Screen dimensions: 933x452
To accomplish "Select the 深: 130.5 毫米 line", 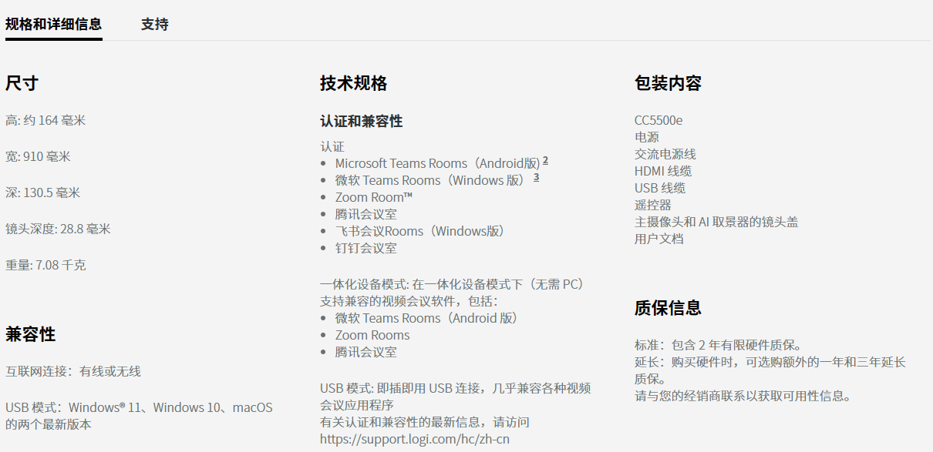I will (x=42, y=193).
